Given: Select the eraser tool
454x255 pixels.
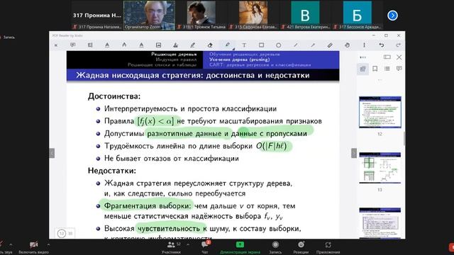Looking at the screenshot, I should click(x=210, y=45).
